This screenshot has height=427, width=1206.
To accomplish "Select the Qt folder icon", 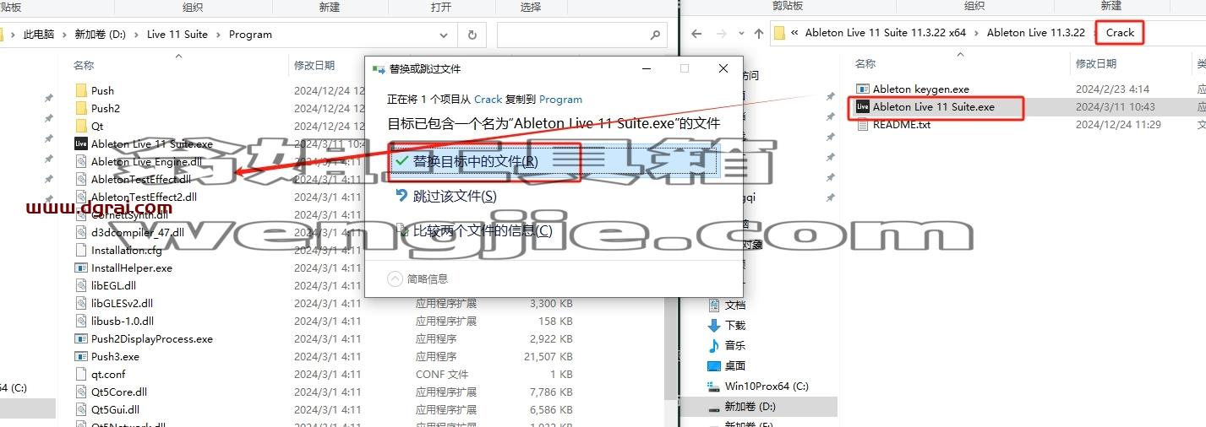I will click(x=81, y=126).
